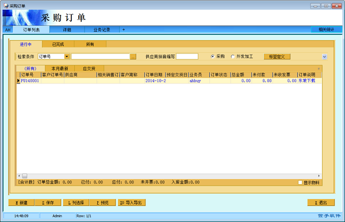Select the 本月最新 filter tab
This screenshot has height=222, width=345.
tap(60, 68)
